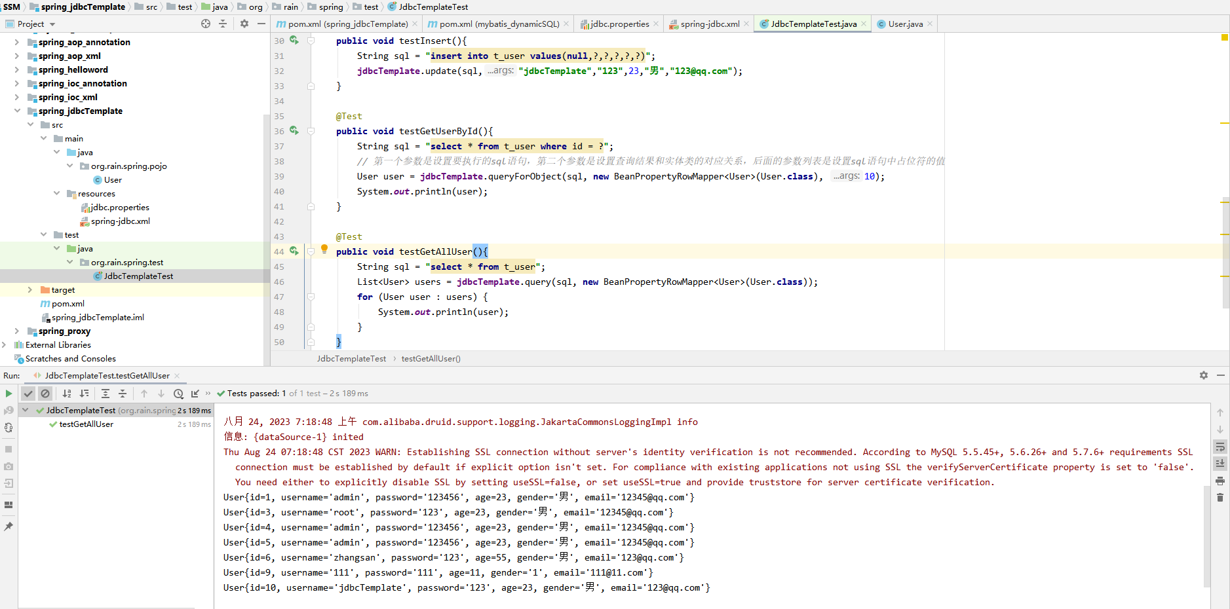Open the test history clock icon

[x=178, y=394]
